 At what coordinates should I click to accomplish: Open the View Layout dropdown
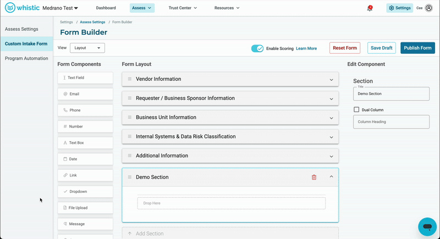pos(87,48)
